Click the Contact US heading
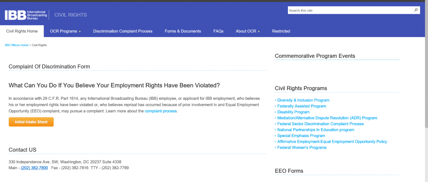 point(22,150)
